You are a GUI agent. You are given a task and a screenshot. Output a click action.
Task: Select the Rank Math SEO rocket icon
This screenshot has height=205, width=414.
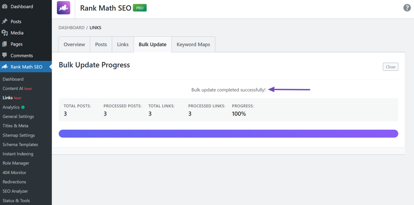click(4, 67)
